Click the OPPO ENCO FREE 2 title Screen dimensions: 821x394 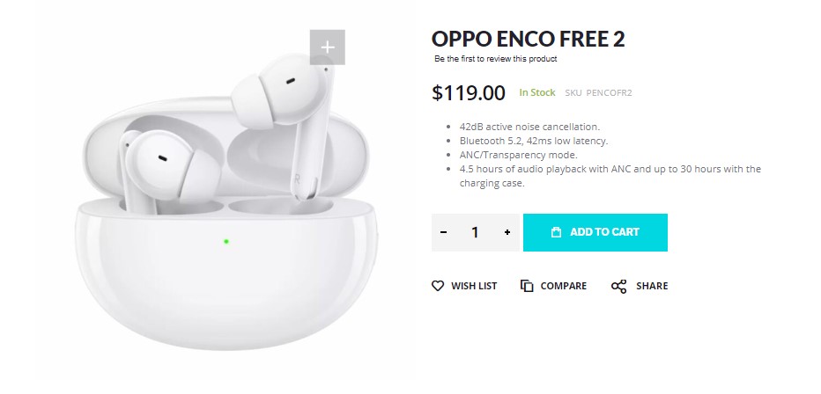[529, 40]
